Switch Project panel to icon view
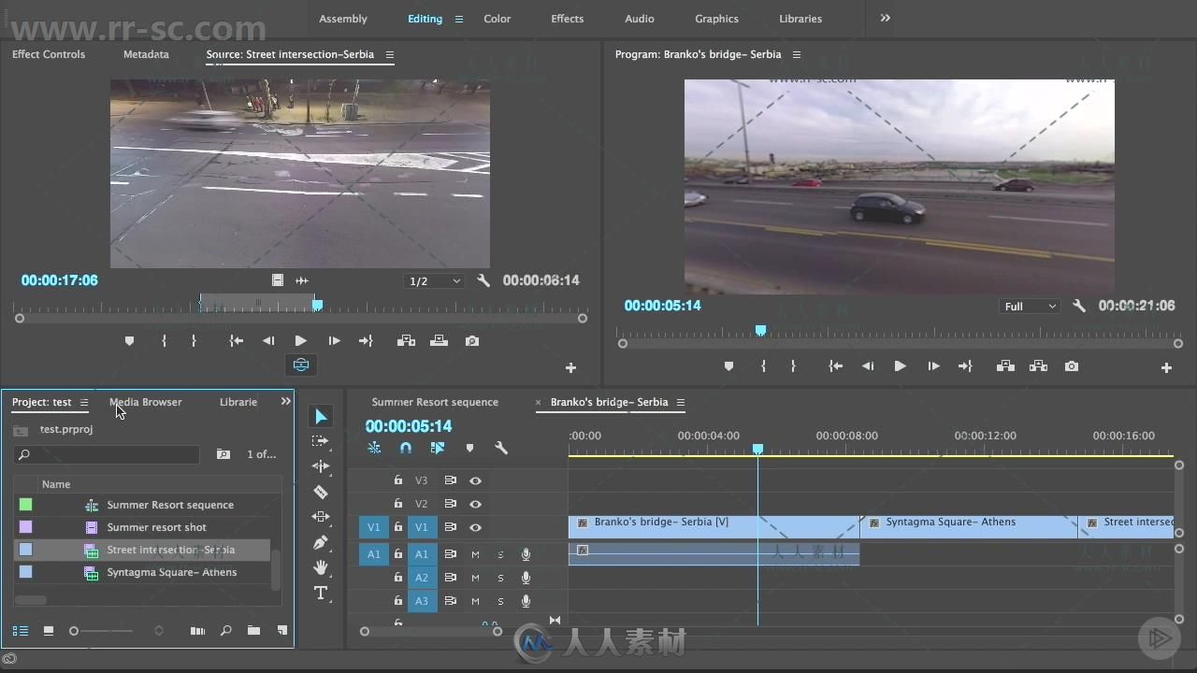This screenshot has height=673, width=1197. tap(48, 631)
